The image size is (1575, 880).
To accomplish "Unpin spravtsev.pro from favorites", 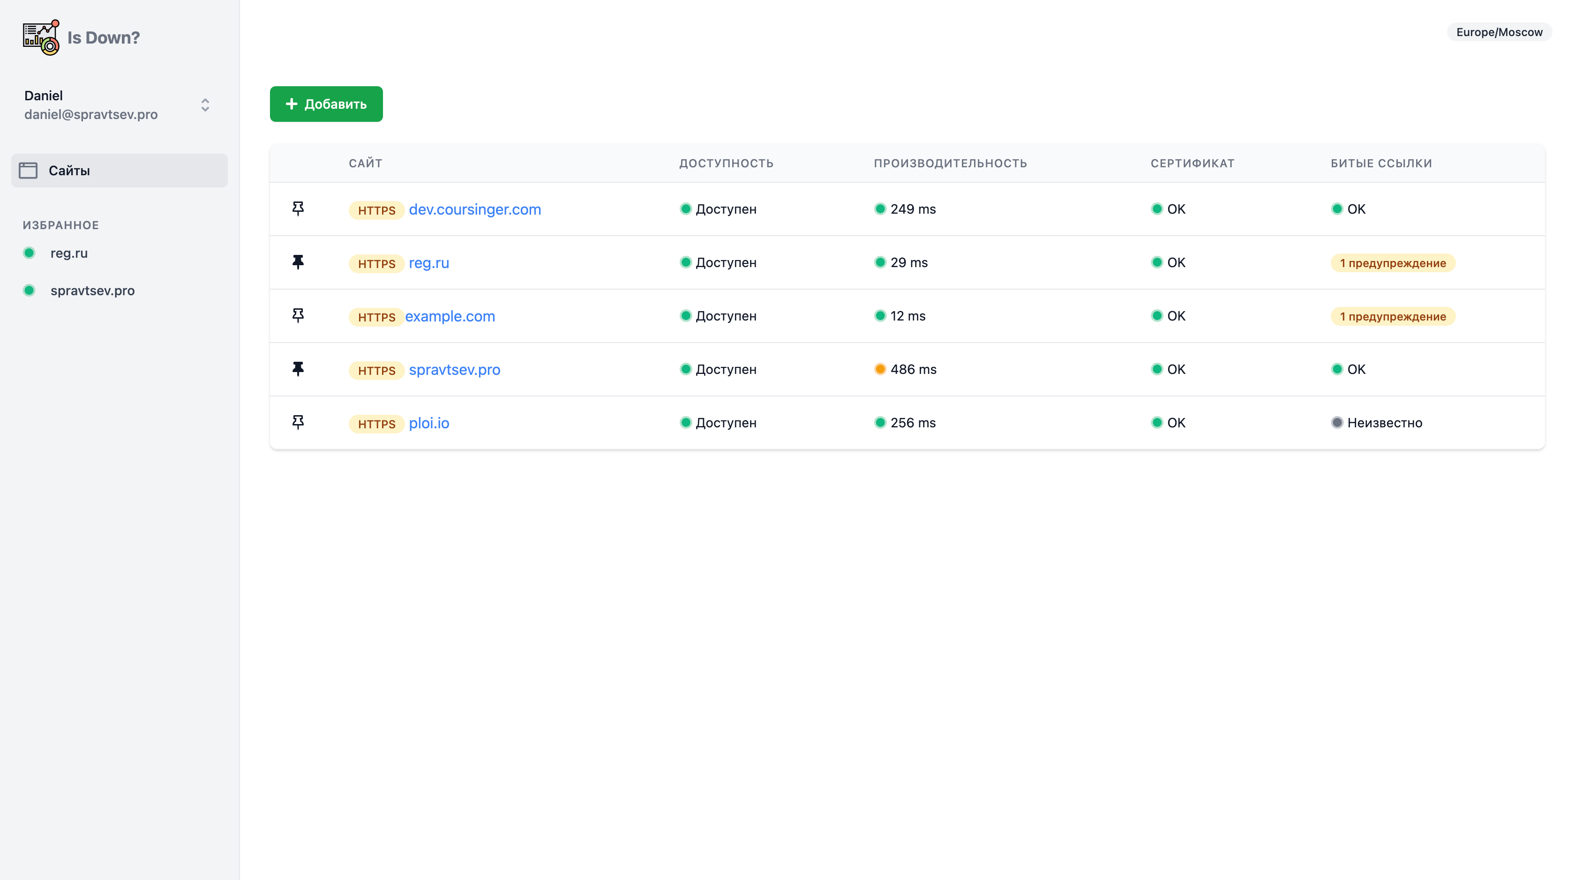I will pos(298,369).
